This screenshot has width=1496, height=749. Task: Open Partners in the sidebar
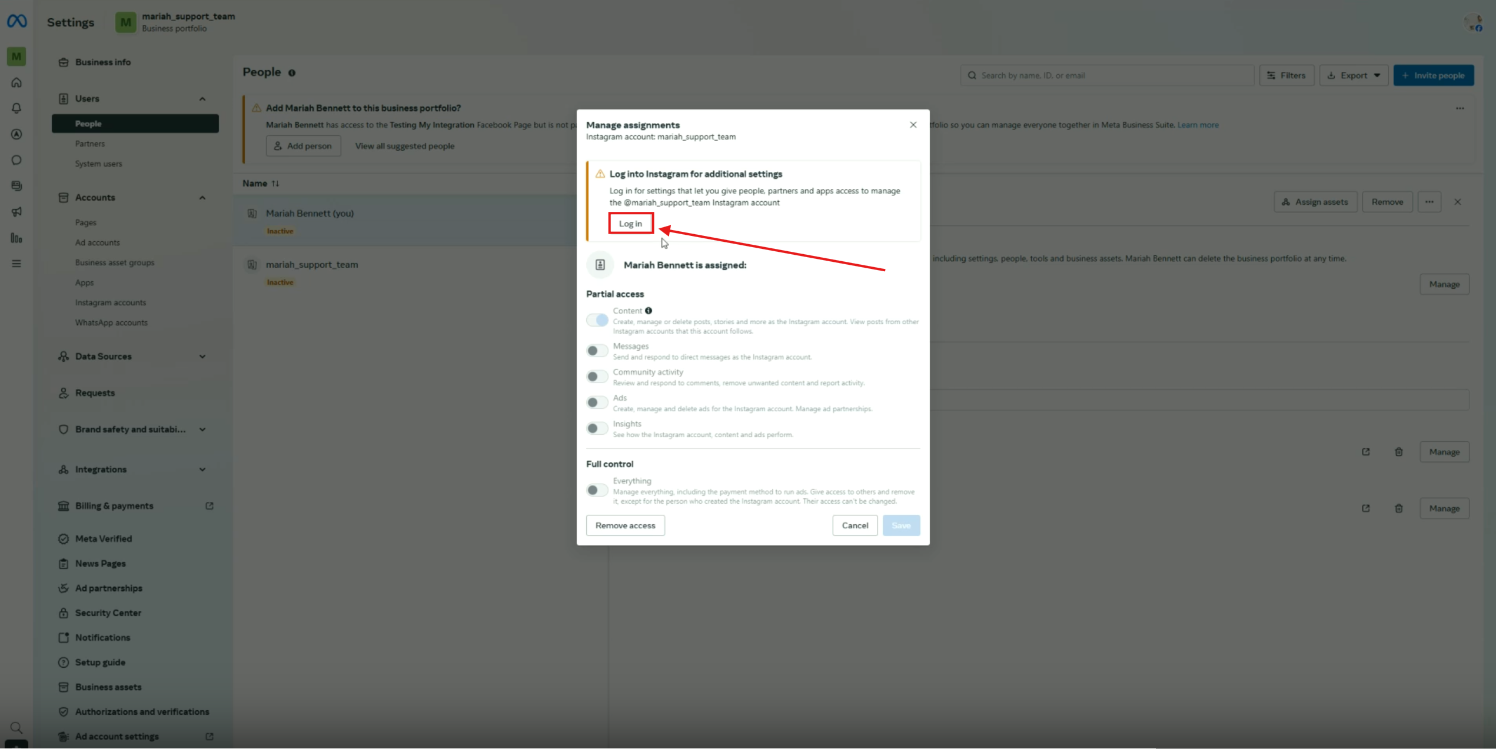click(x=90, y=144)
